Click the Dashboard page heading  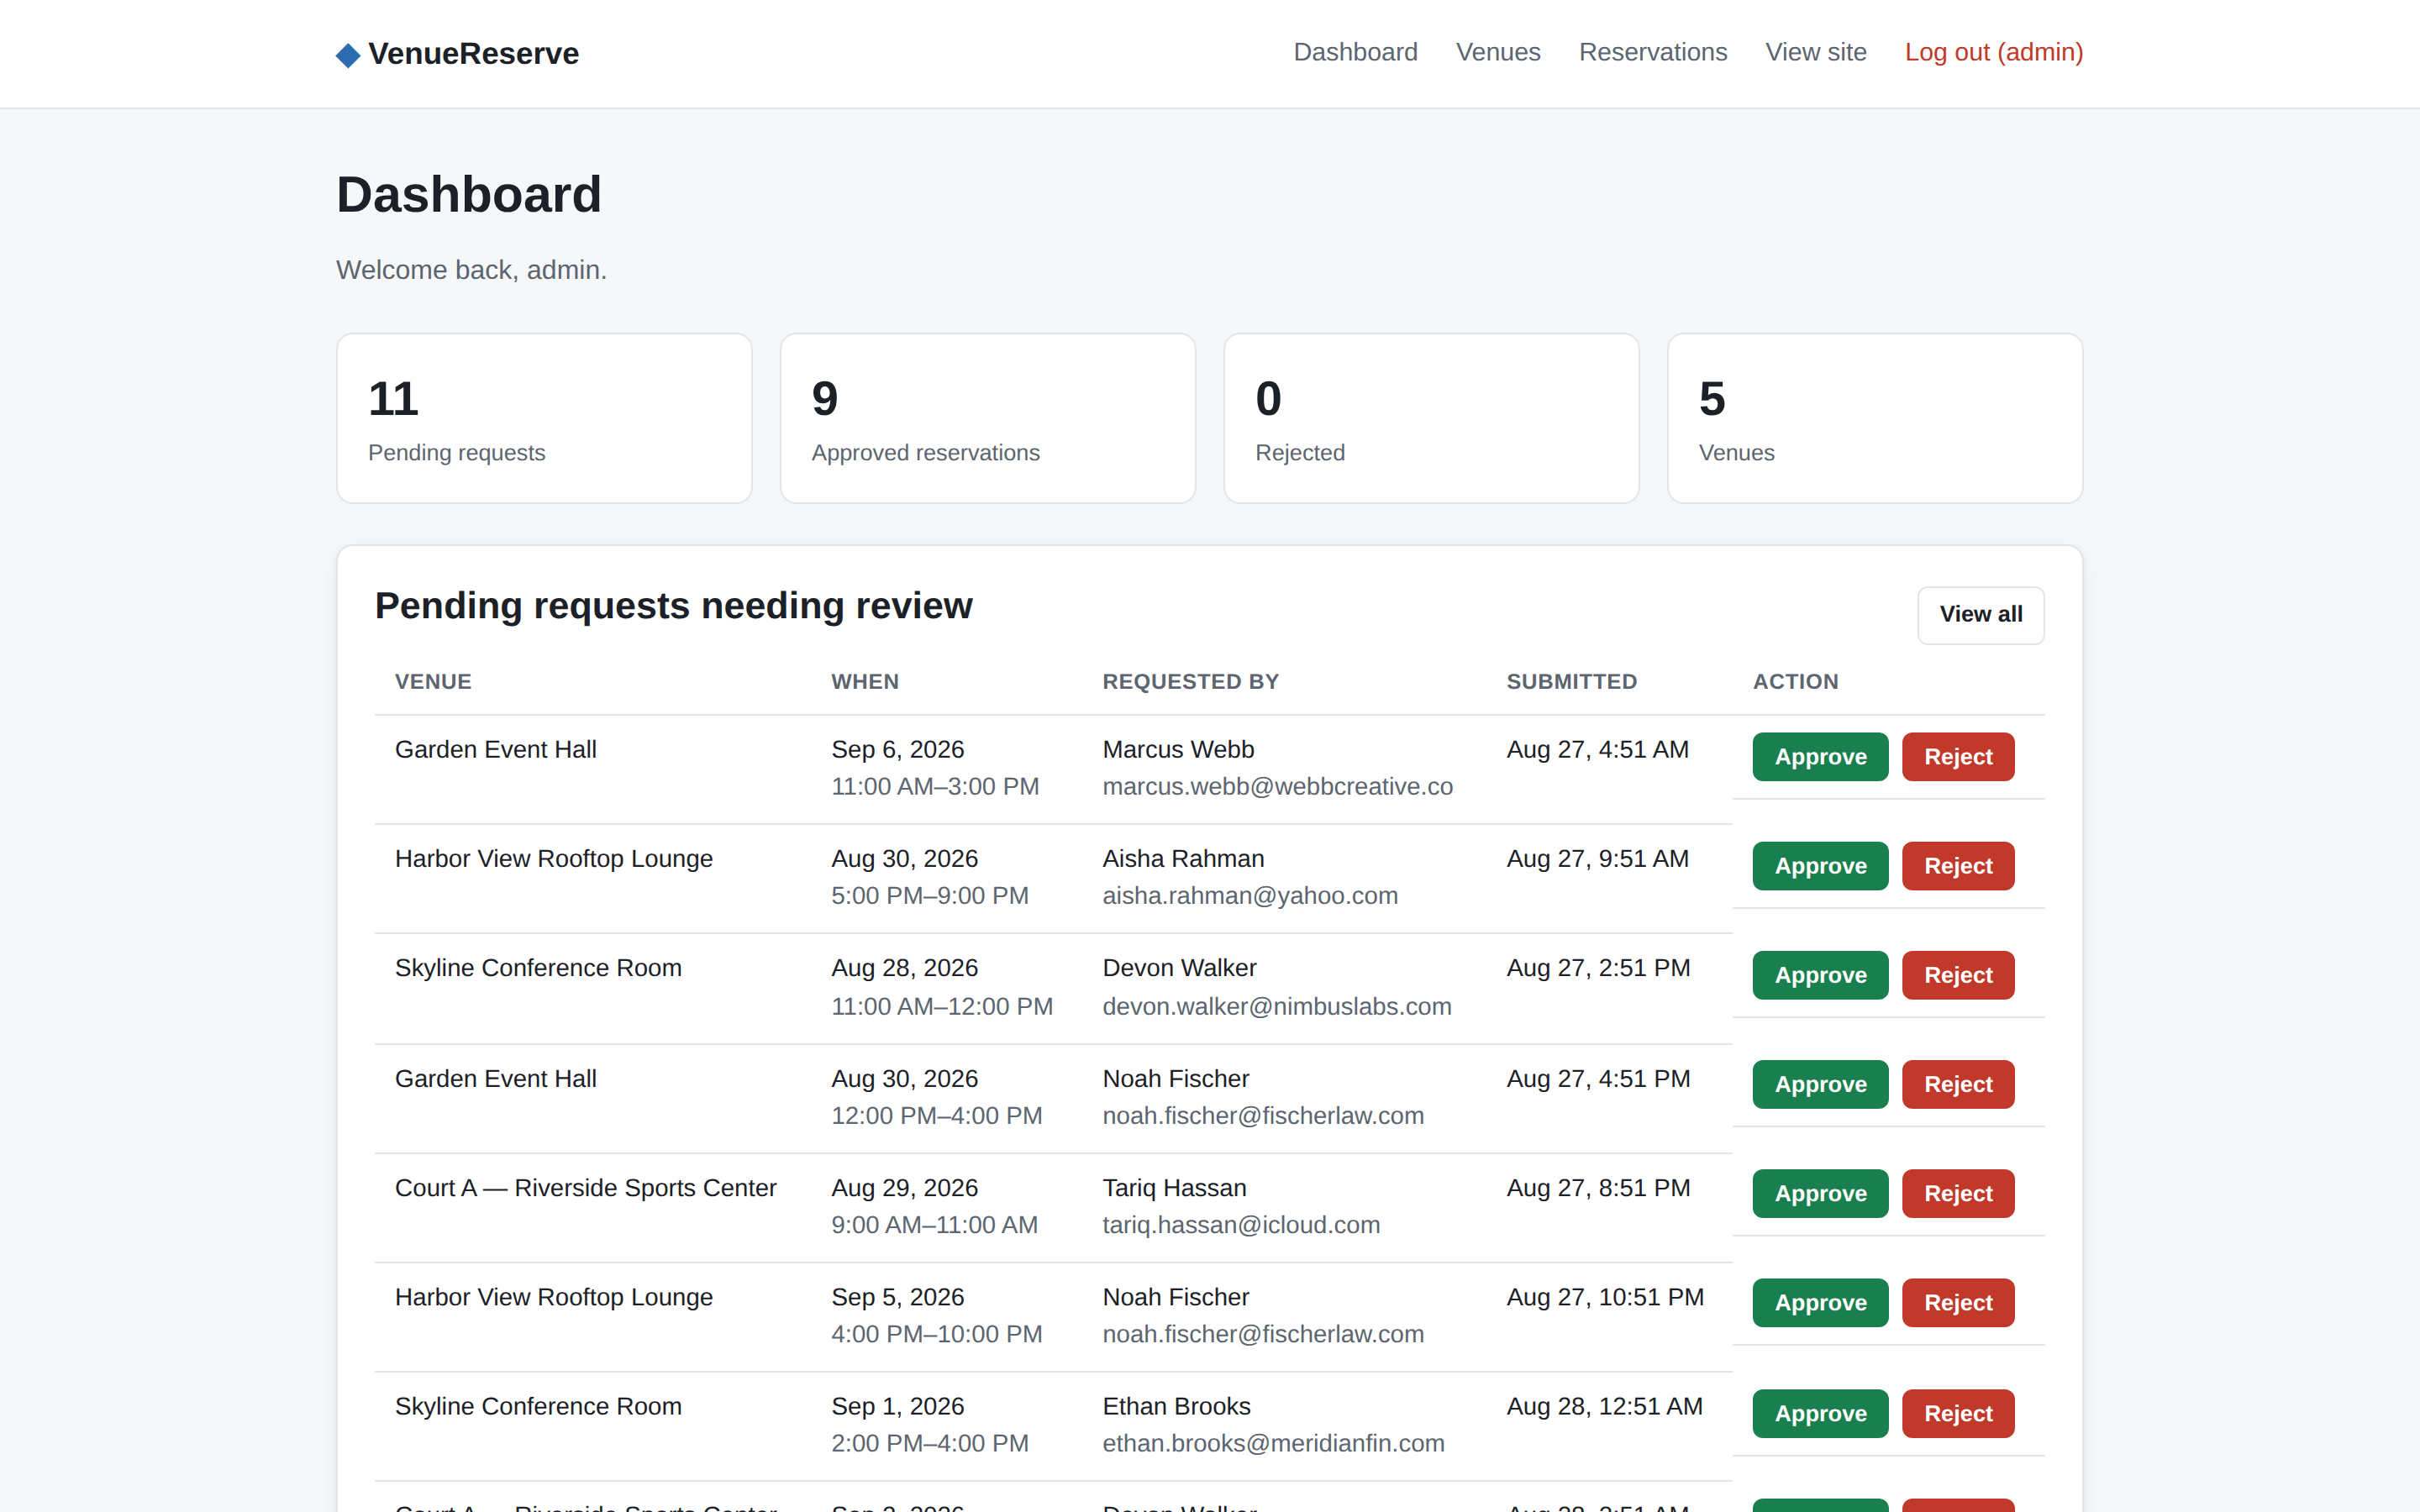[x=469, y=194]
